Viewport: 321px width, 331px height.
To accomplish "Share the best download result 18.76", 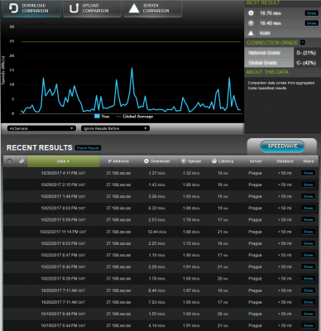I will tap(311, 13).
